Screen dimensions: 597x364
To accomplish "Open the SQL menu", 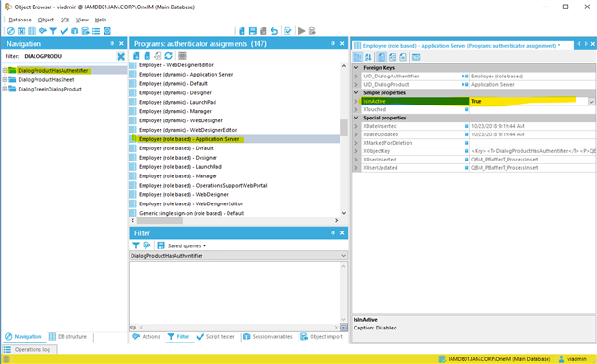I will pos(65,20).
